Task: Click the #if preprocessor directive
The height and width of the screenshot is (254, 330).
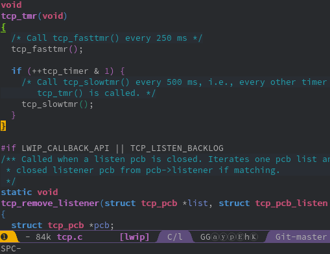Action: coord(8,148)
